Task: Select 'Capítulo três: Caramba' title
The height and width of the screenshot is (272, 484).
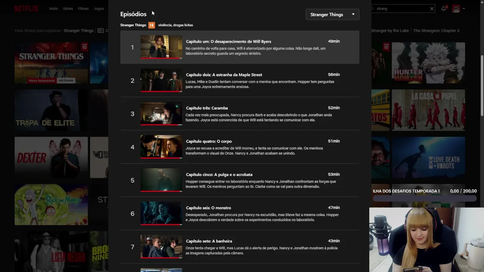Action: pyautogui.click(x=207, y=108)
